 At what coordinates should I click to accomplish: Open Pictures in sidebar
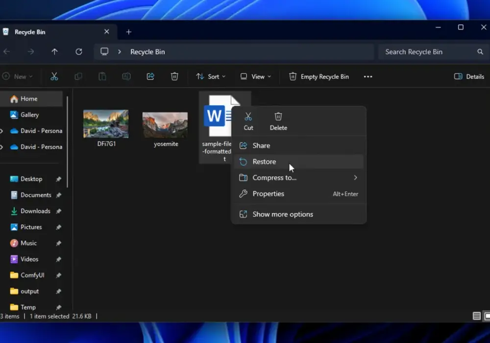[31, 227]
